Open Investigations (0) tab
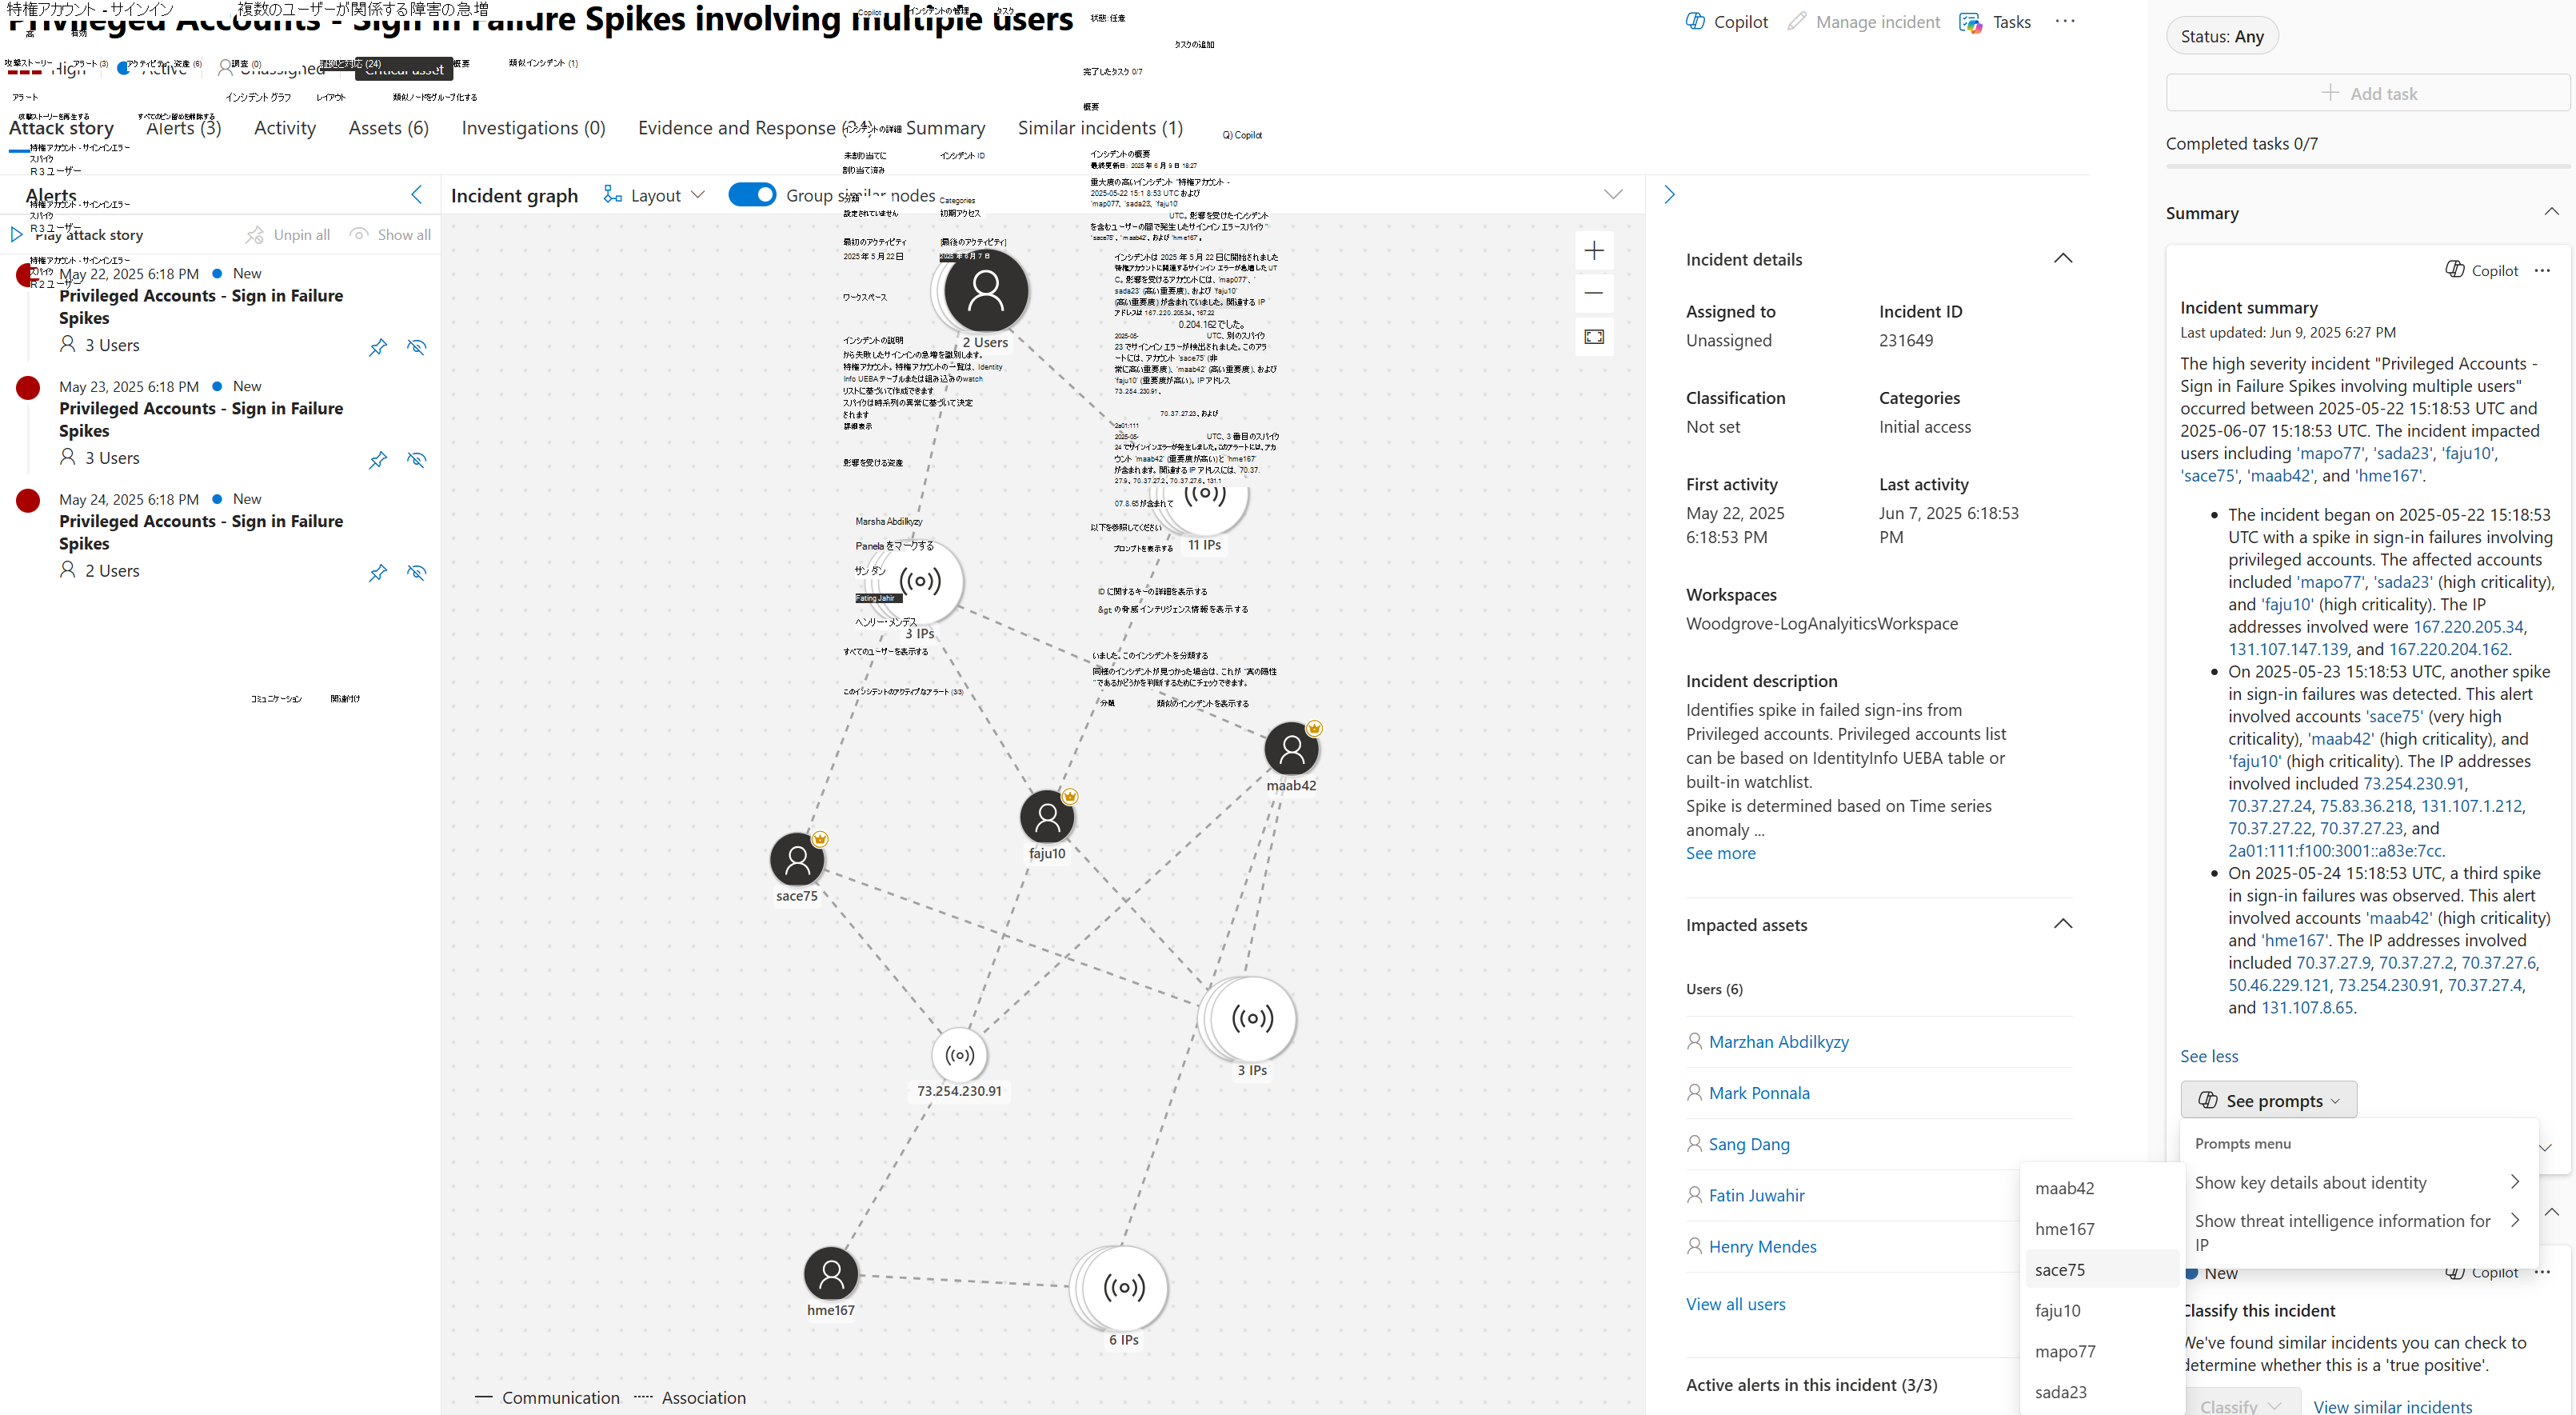 click(533, 128)
